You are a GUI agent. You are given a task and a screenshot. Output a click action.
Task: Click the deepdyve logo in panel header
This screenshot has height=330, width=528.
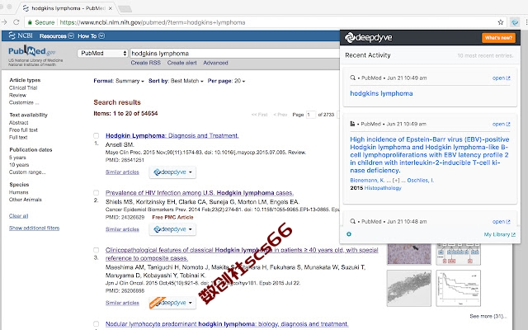point(369,37)
